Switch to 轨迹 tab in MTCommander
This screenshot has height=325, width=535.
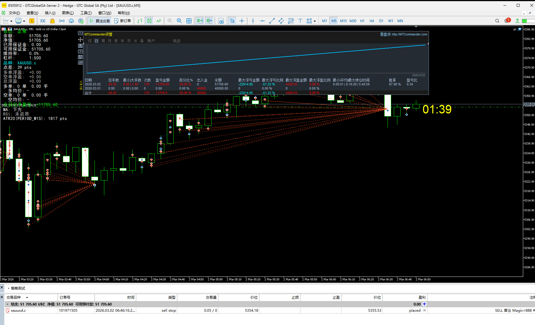[177, 41]
